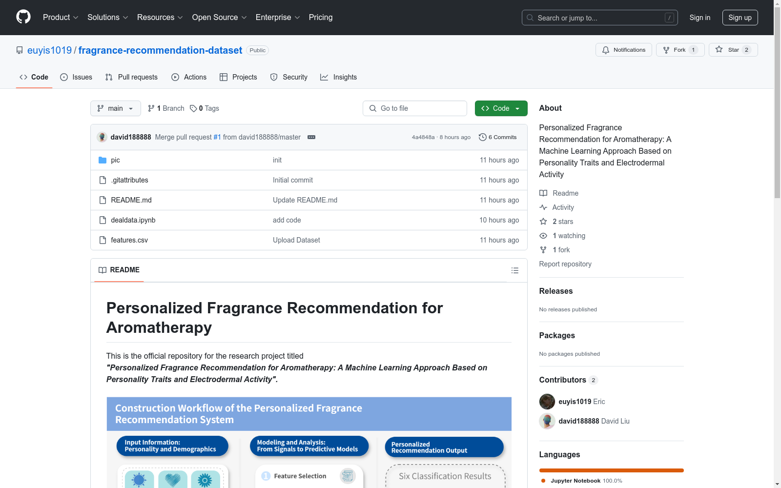Expand the Product menu
This screenshot has width=781, height=488.
61,18
